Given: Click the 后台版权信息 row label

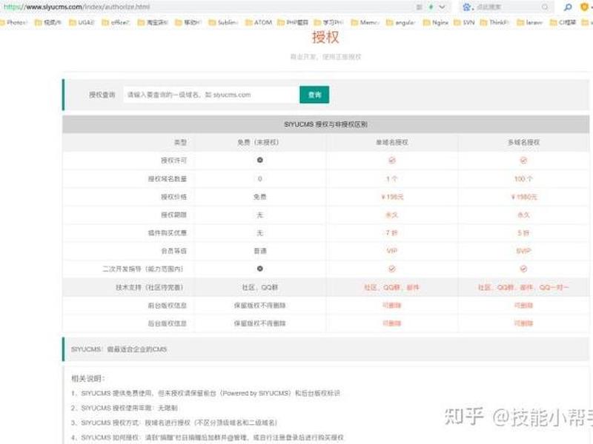Looking at the screenshot, I should click(168, 323).
